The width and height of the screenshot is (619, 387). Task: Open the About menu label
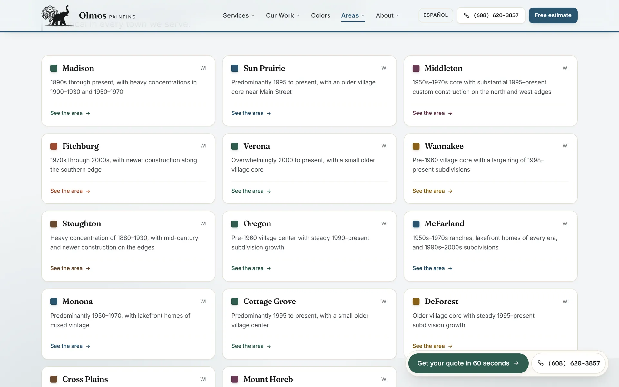(385, 15)
